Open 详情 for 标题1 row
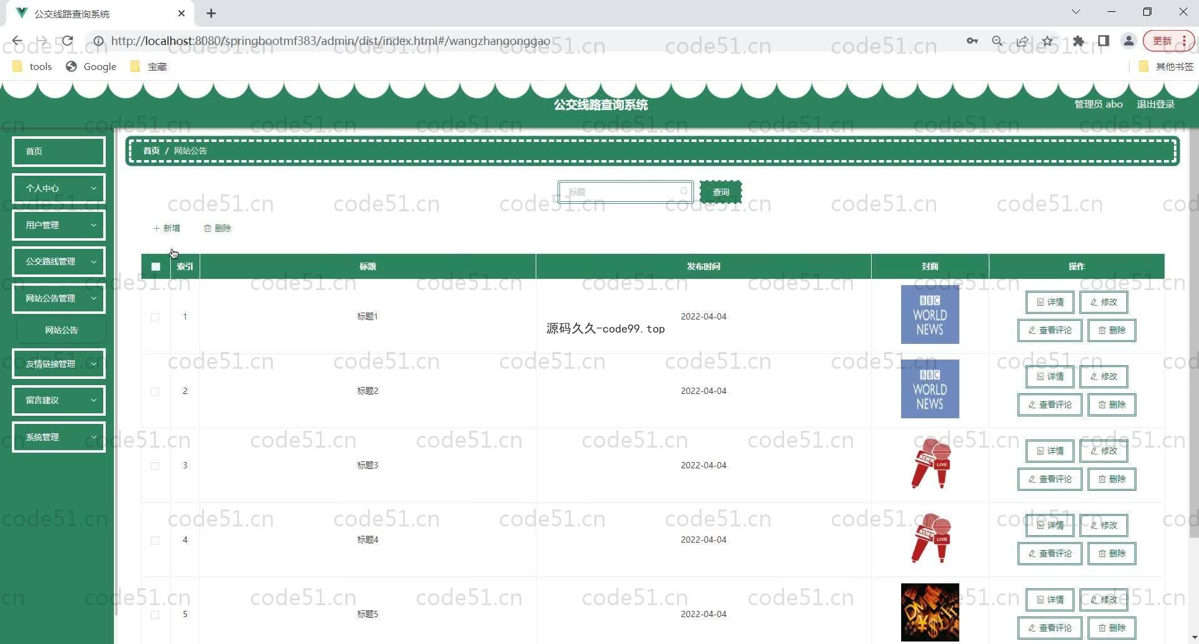The height and width of the screenshot is (644, 1199). pyautogui.click(x=1050, y=302)
